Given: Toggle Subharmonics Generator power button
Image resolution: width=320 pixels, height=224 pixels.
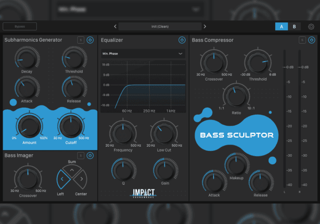Looking at the screenshot, I should (90, 40).
